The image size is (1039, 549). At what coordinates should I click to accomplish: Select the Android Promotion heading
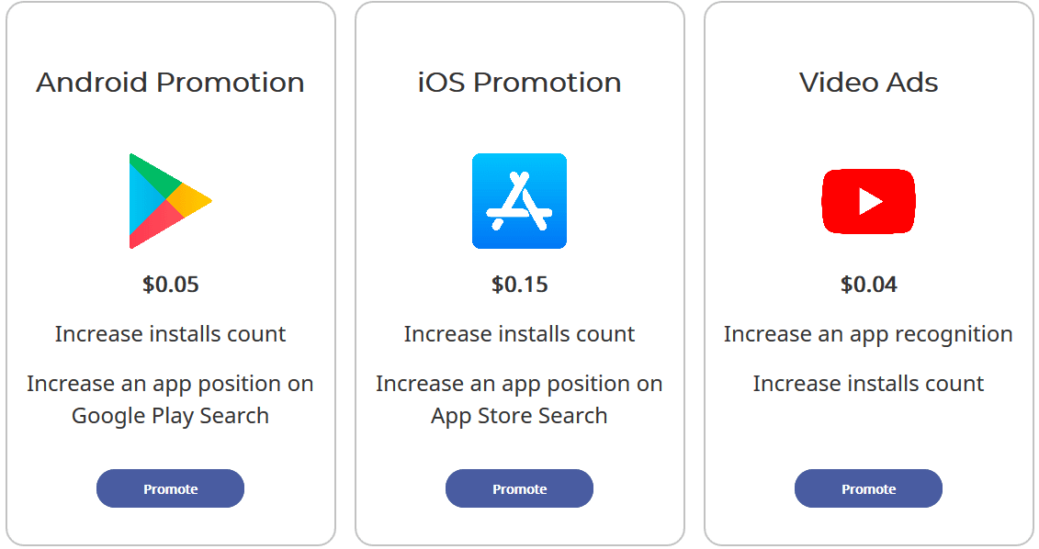tap(170, 83)
